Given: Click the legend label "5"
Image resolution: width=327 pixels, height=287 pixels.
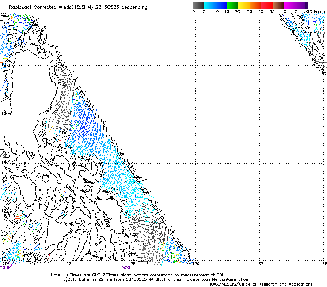Looking at the screenshot, I should [204, 12].
